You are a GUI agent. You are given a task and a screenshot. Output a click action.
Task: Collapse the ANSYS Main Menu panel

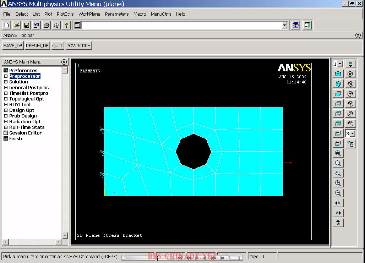[64, 62]
